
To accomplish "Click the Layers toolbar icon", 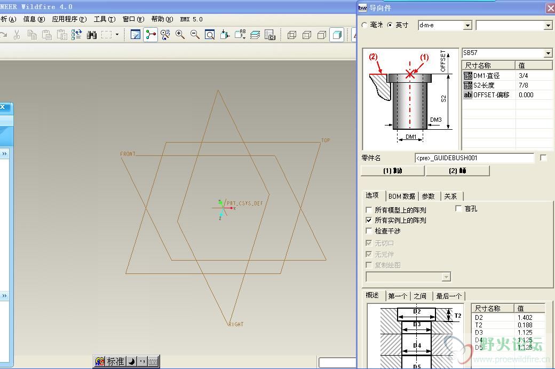I will 255,34.
